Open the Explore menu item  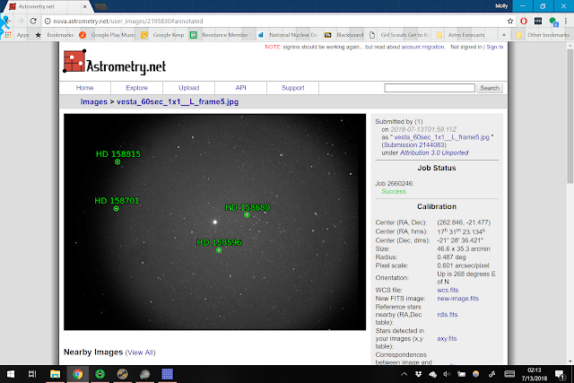pyautogui.click(x=137, y=88)
